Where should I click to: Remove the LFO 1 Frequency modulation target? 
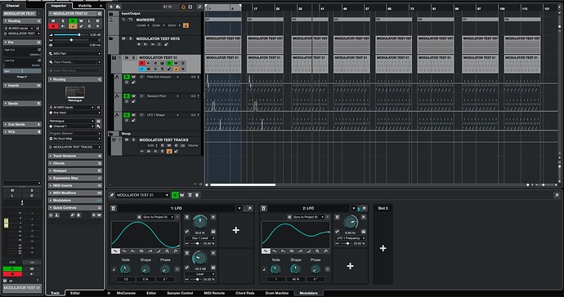point(364,217)
